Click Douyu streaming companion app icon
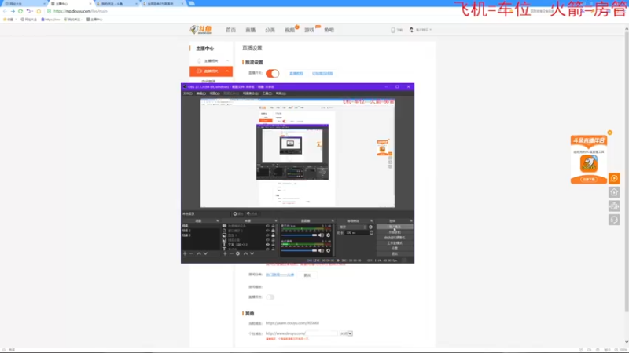Screen dimensions: 629x353 coord(589,164)
